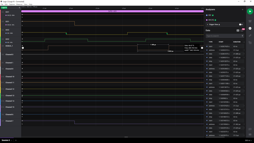Select stop row starting at 1.162912875 s
The width and height of the screenshot is (254, 143).
coord(225,61)
